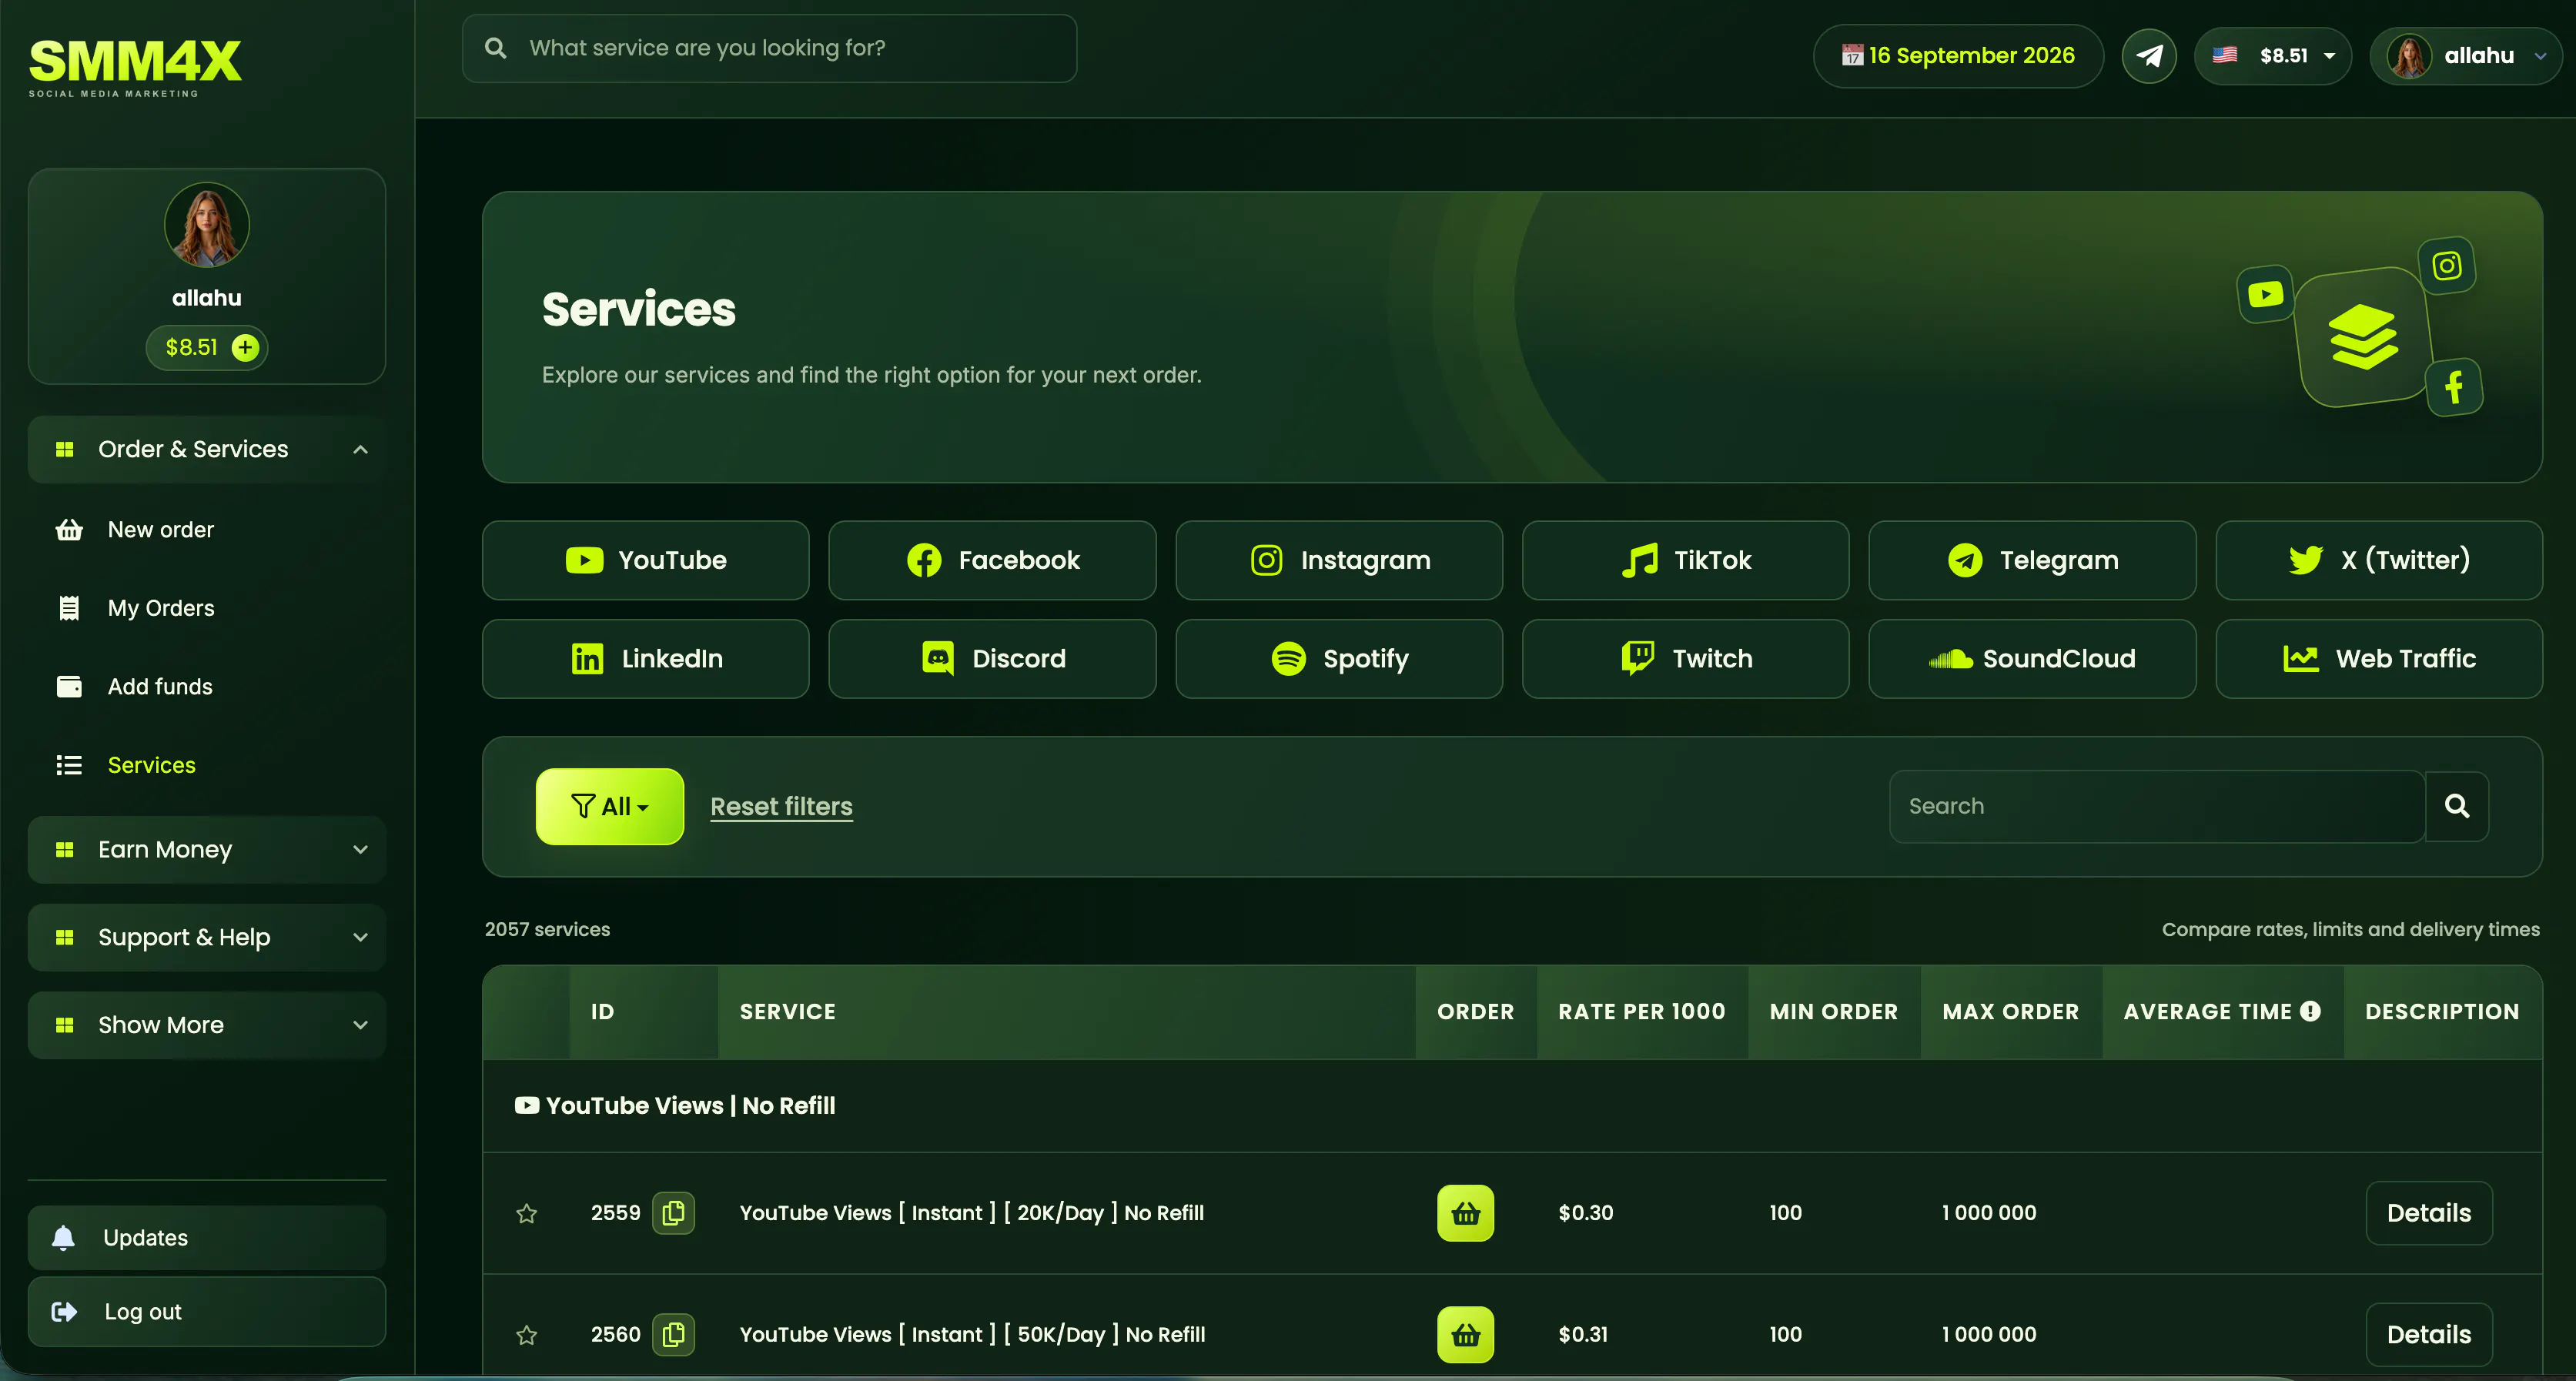The image size is (2576, 1381).
Task: Open Services in the sidebar
Action: click(x=151, y=765)
